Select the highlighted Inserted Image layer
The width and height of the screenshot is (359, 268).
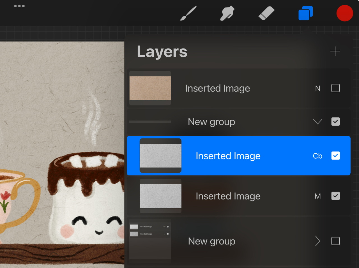pos(228,156)
